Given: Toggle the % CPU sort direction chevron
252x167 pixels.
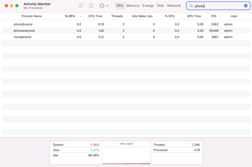Looking at the screenshot, I should click(81, 16).
